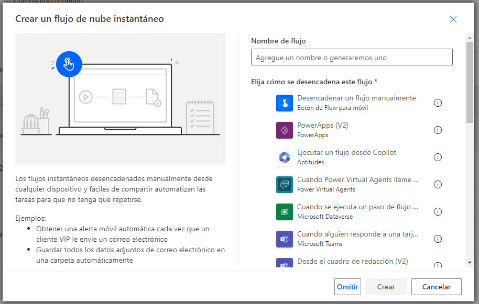Pick the Copilot logo trigger icon
The height and width of the screenshot is (304, 479).
[x=285, y=157]
